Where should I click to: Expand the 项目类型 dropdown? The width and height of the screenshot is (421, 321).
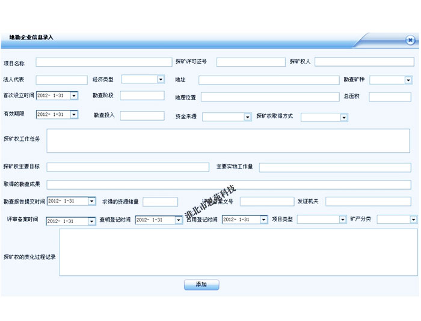coord(343,220)
